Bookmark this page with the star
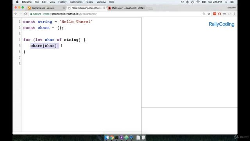 coord(209,14)
